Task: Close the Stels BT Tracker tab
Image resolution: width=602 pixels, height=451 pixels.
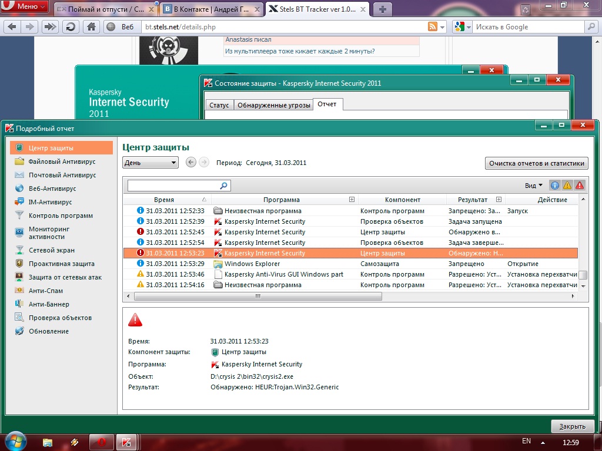Action: (363, 9)
